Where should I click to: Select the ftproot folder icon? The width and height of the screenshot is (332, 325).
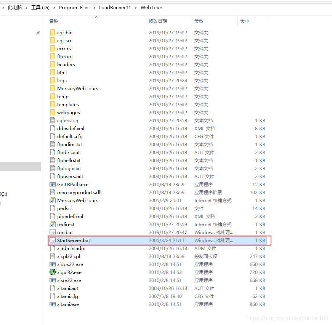(x=53, y=57)
